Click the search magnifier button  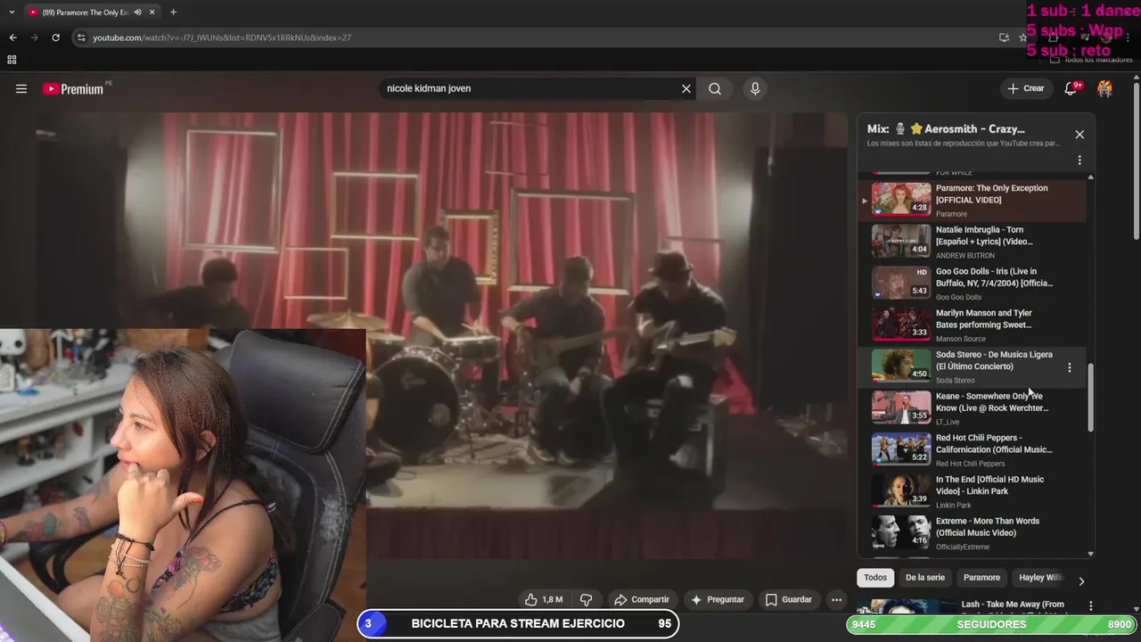[715, 89]
